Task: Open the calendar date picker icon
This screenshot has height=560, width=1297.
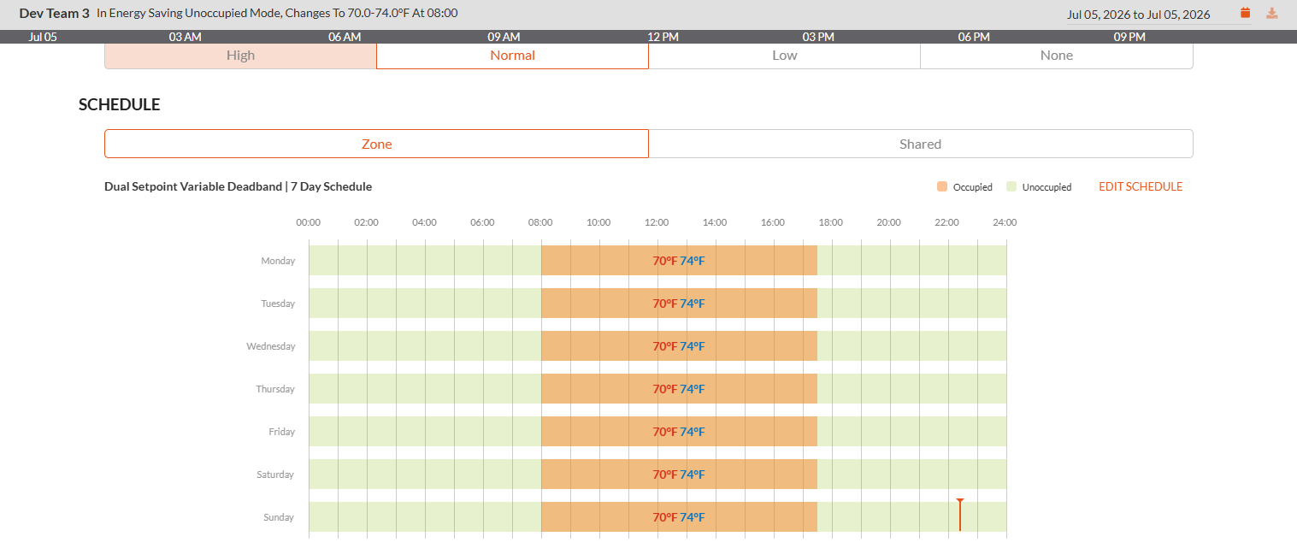Action: tap(1245, 13)
